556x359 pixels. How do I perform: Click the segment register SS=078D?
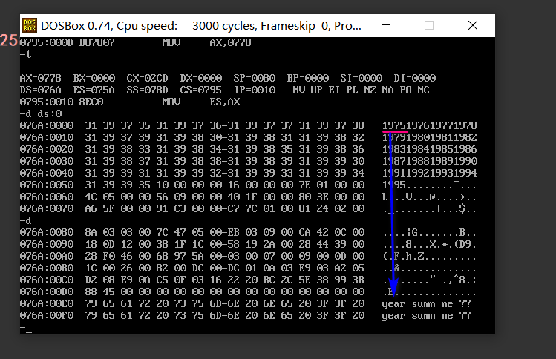click(147, 90)
